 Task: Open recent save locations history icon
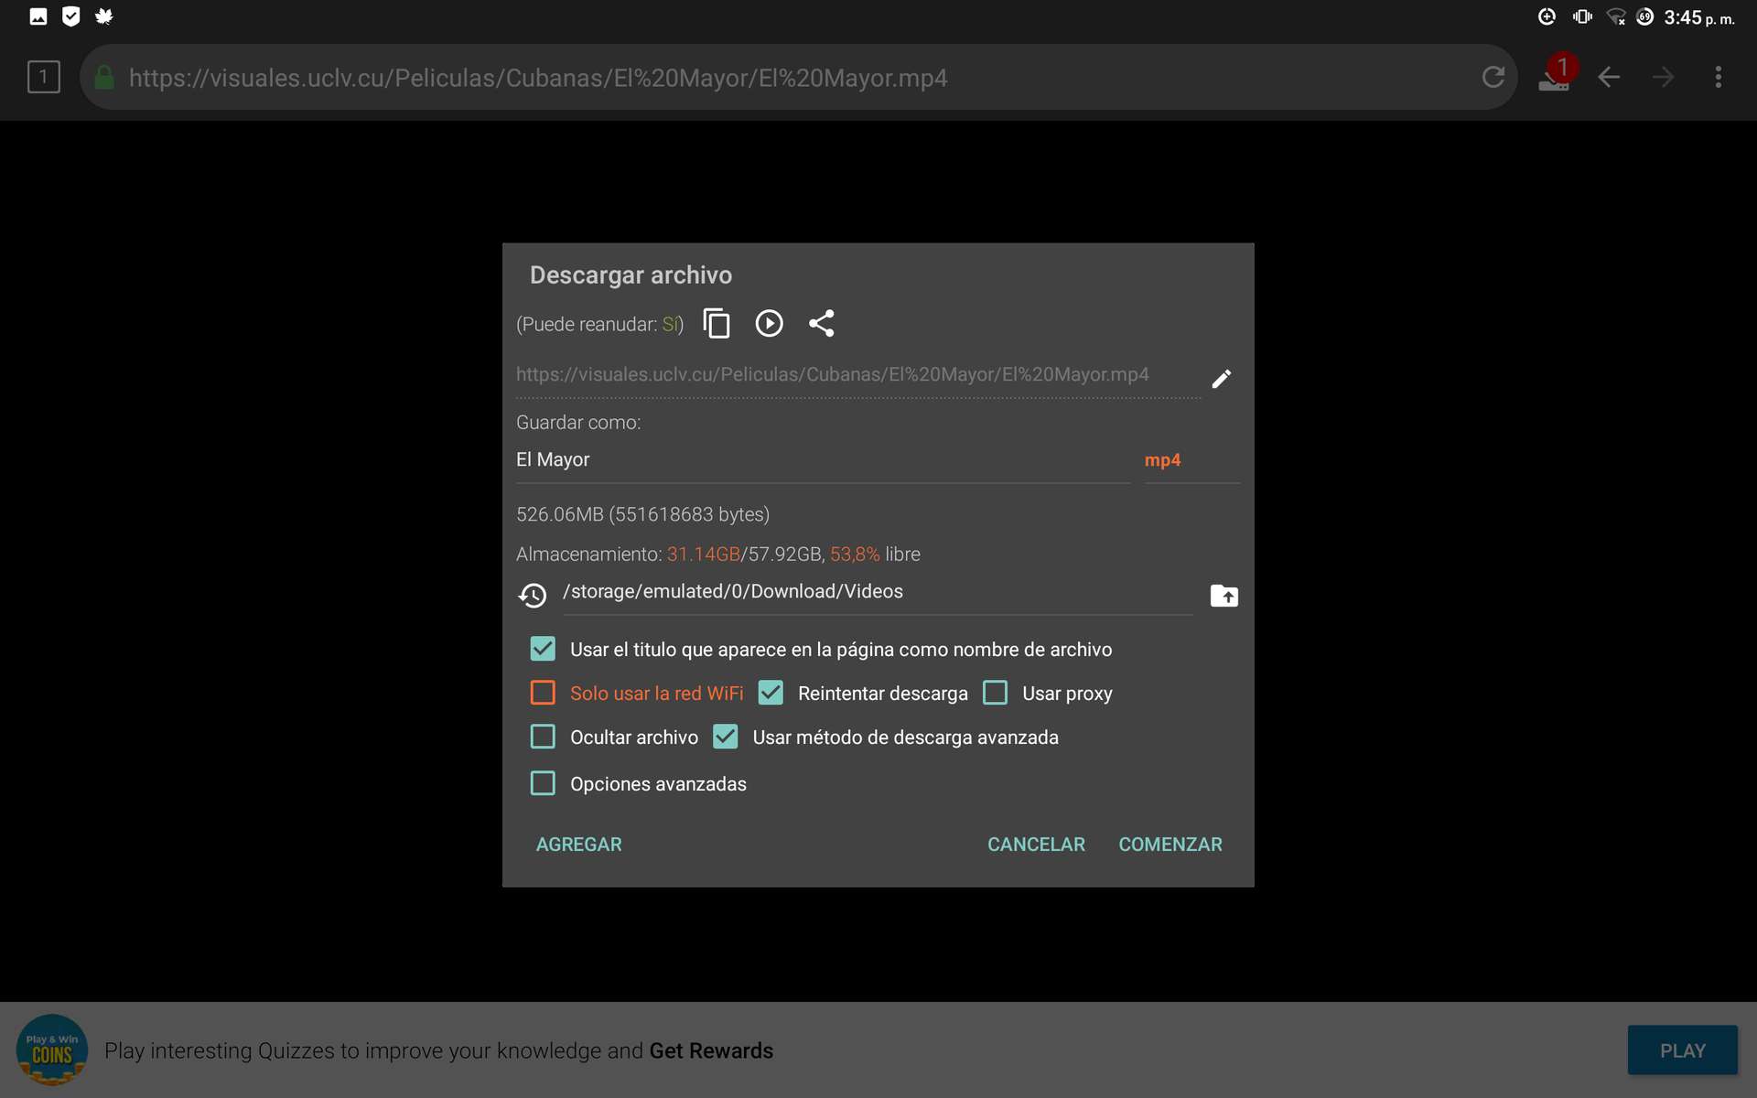pos(533,596)
